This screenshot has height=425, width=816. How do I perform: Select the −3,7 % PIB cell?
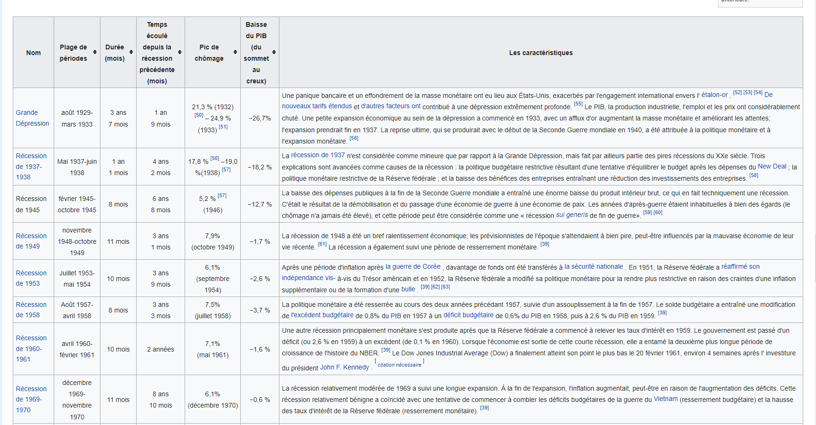coord(260,310)
